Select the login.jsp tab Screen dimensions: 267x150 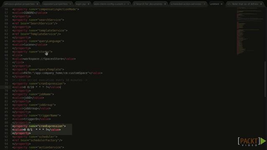click(x=81, y=4)
